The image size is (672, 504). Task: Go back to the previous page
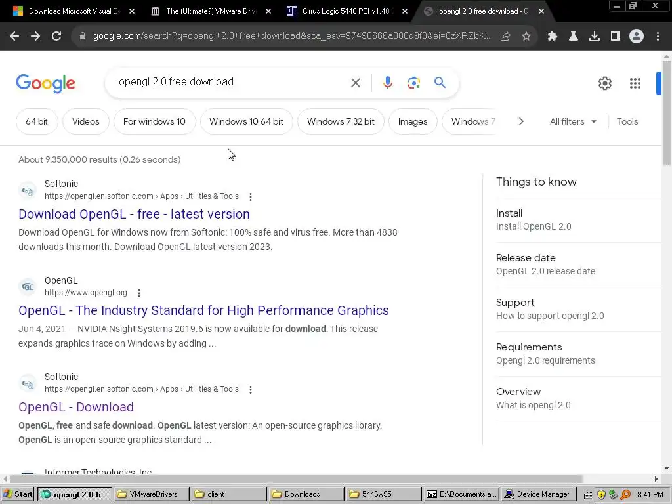point(14,37)
